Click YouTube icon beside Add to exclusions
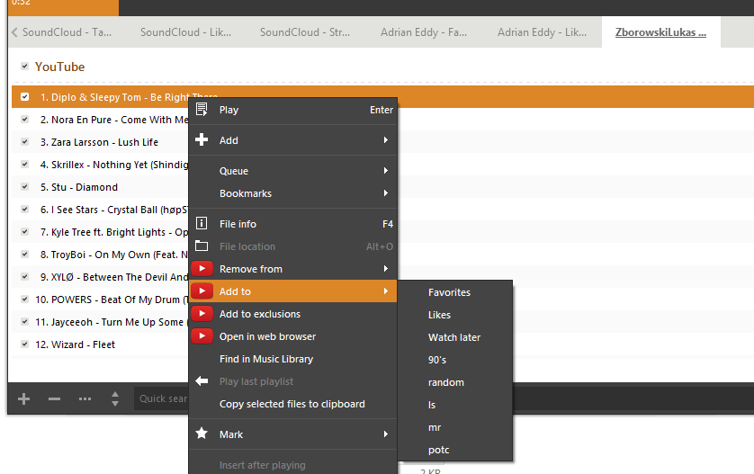754x474 pixels. [x=202, y=313]
